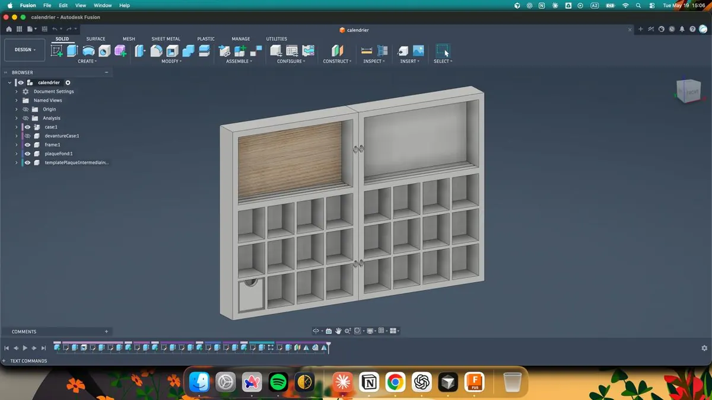The width and height of the screenshot is (712, 400).
Task: Click the Home icon
Action: click(9, 28)
